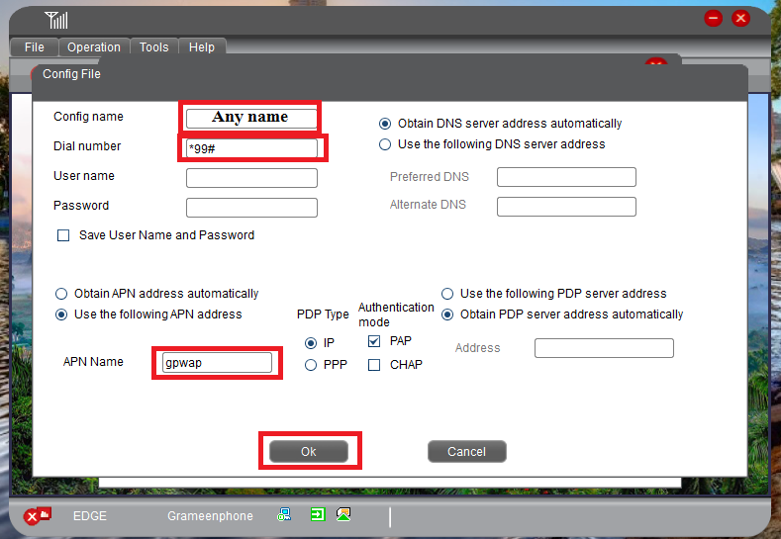
Task: Click the Config File dialog title
Action: (71, 74)
